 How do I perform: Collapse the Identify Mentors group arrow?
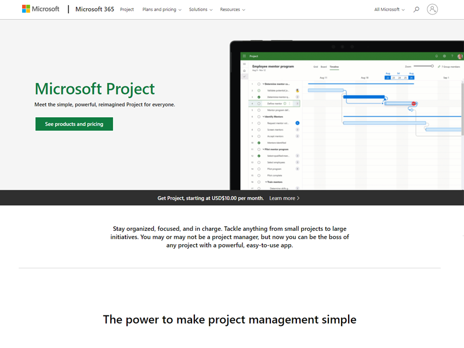(263, 117)
